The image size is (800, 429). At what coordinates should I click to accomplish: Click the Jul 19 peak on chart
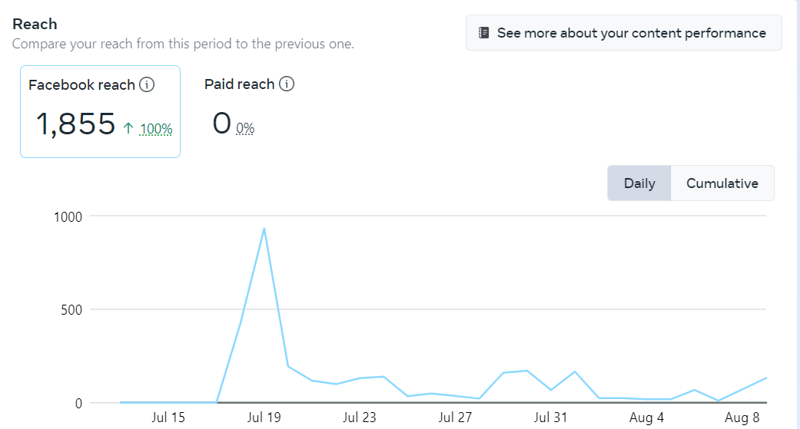264,228
